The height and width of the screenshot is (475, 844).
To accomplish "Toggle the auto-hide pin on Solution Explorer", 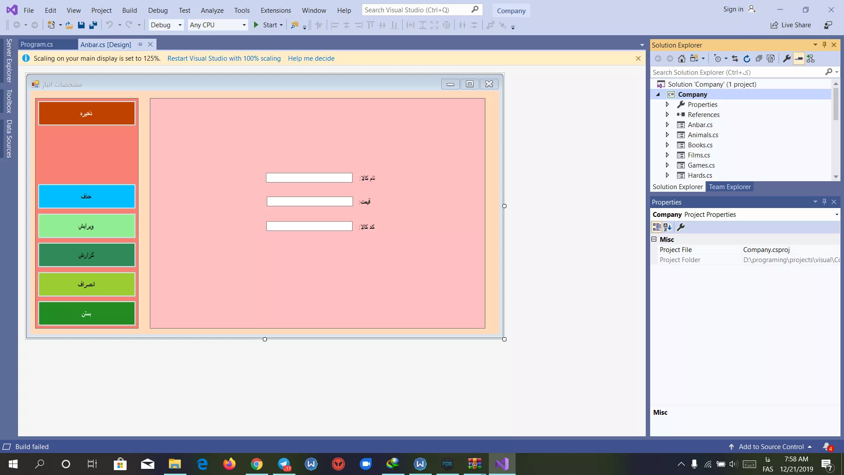I will point(824,45).
